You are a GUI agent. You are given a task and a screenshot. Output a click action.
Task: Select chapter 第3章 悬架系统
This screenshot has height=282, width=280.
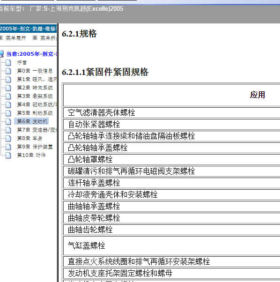[x=35, y=96]
